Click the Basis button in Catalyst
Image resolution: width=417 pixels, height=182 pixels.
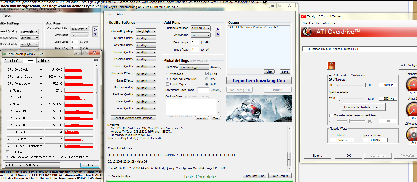(318, 156)
